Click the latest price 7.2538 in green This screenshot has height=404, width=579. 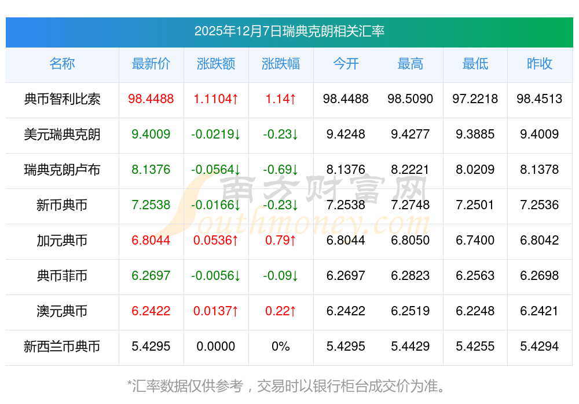pos(151,205)
